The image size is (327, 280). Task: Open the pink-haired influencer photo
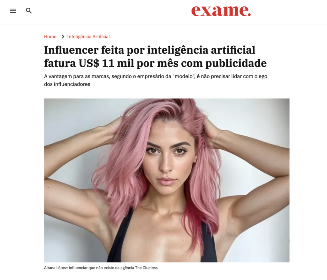tap(167, 180)
